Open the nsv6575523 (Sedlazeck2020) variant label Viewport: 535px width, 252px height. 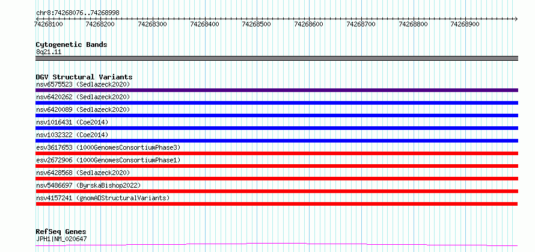[83, 84]
